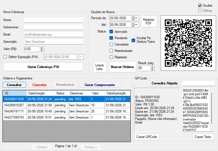Click the Email field with pix@utilmppospix.pg
This screenshot has height=151, width=218.
click(54, 34)
